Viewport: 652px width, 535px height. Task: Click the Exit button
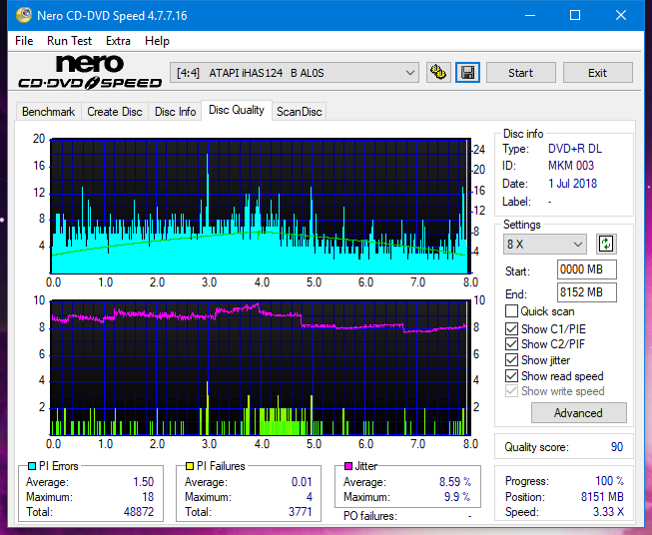coord(597,73)
